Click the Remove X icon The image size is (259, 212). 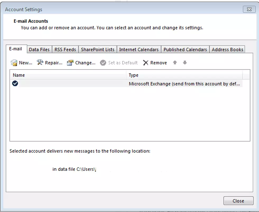click(x=146, y=63)
